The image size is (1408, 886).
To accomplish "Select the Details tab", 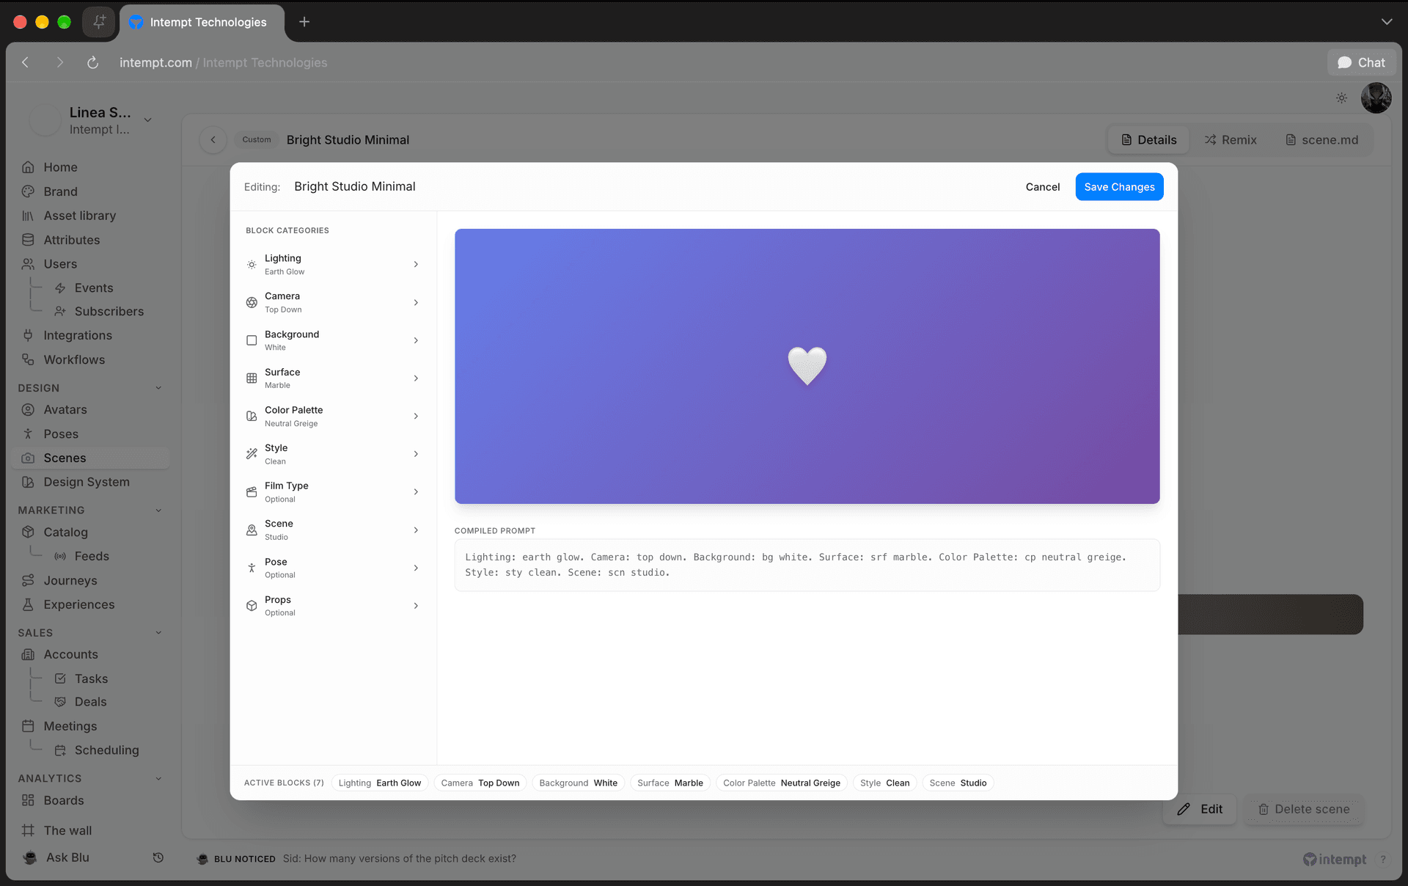I will [x=1148, y=139].
